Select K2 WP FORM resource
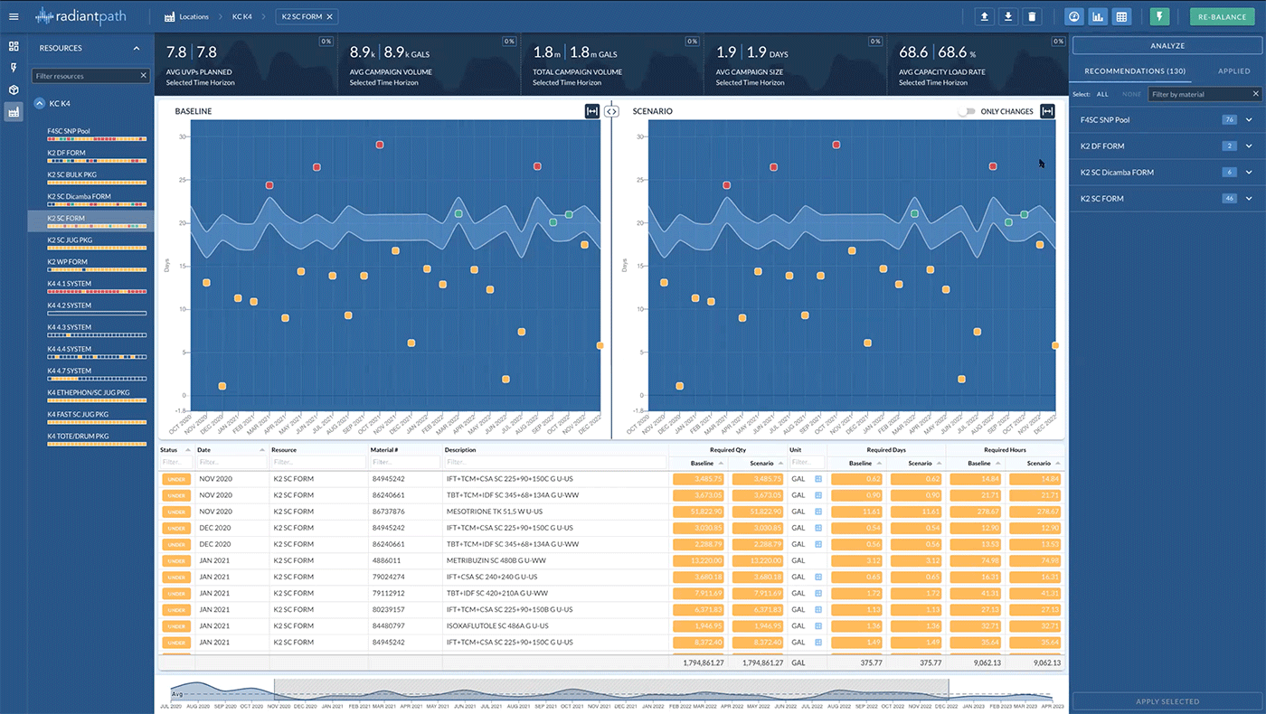1266x714 pixels. coord(68,262)
